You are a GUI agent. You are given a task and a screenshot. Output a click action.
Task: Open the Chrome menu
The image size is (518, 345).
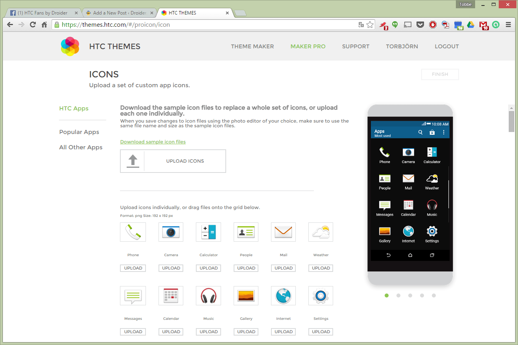[509, 24]
